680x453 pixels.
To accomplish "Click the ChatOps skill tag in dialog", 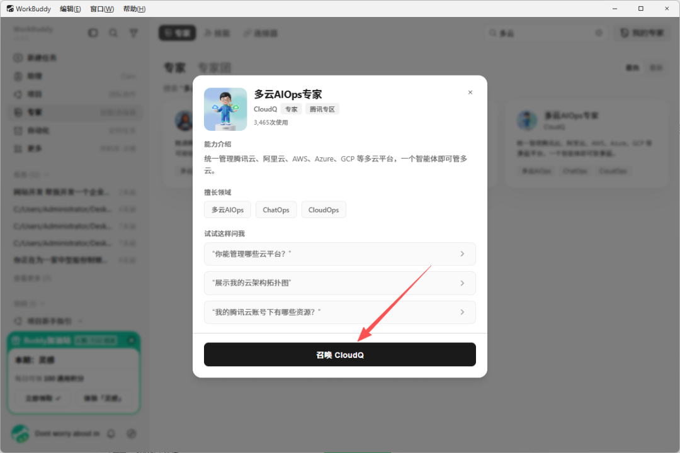I will (276, 210).
